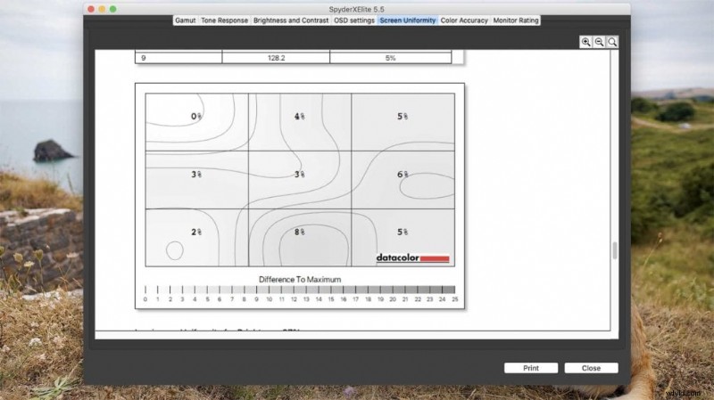The width and height of the screenshot is (714, 400).
Task: Click the report's vertical scrollbar thumb
Action: pyautogui.click(x=615, y=250)
